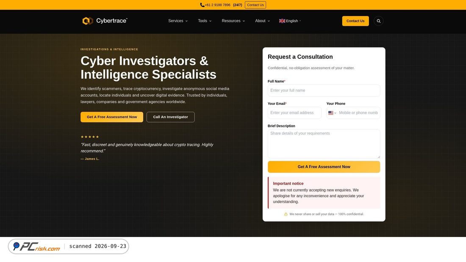Click the 'Important notice' heading
Image resolution: width=466 pixels, height=262 pixels.
(x=288, y=184)
